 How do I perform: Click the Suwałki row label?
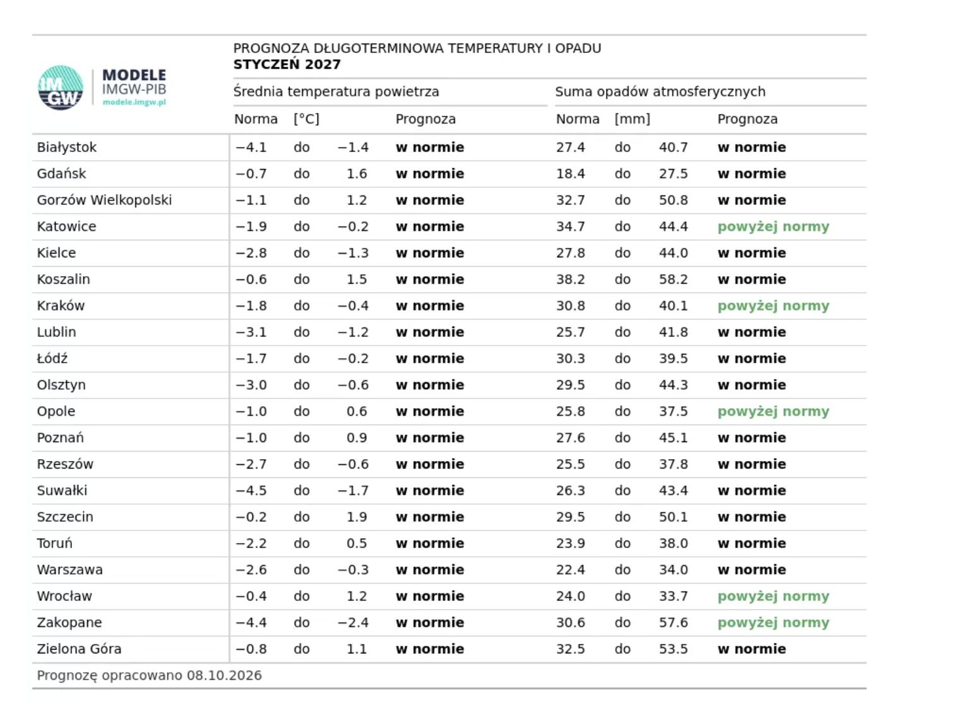point(62,491)
